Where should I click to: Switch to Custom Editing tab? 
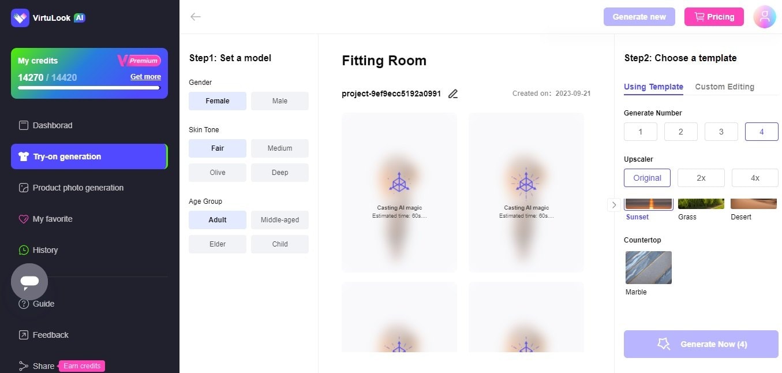[x=724, y=87]
